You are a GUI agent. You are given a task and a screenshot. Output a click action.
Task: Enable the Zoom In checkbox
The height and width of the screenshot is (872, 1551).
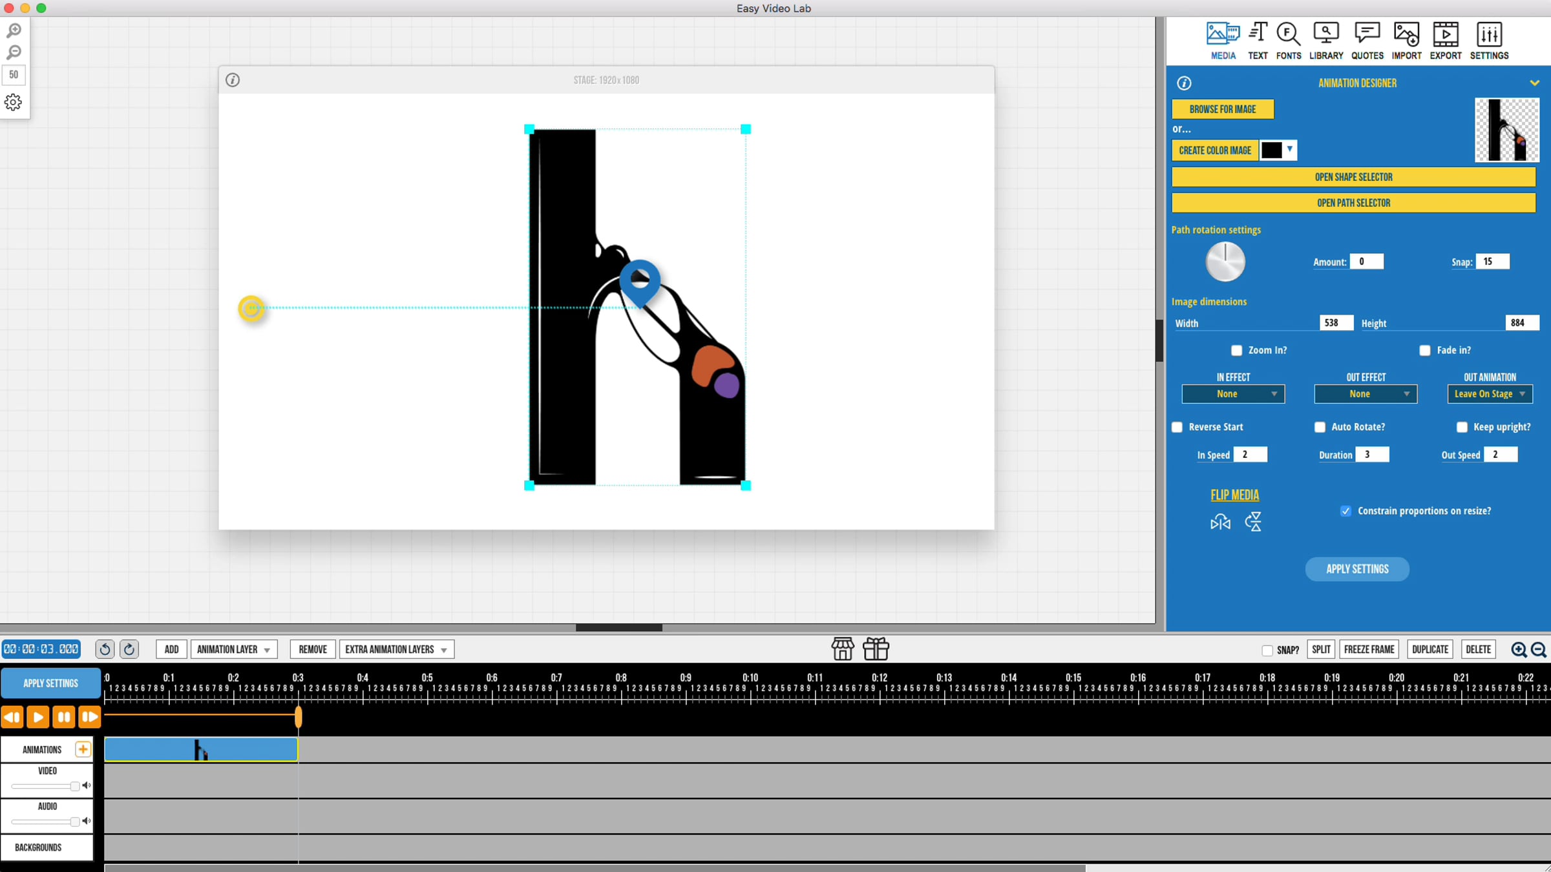tap(1236, 350)
